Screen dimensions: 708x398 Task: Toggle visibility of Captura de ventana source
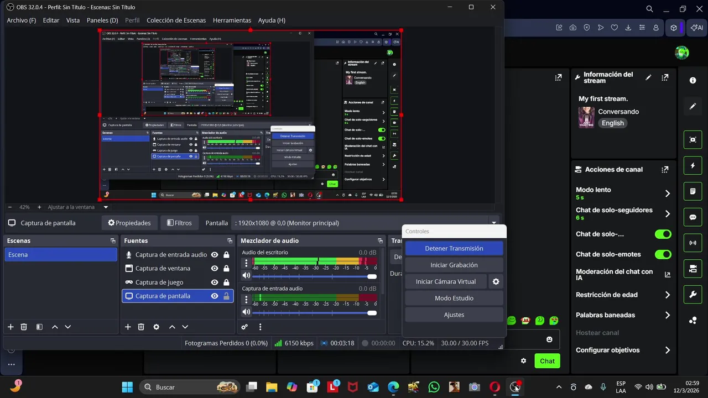click(214, 268)
